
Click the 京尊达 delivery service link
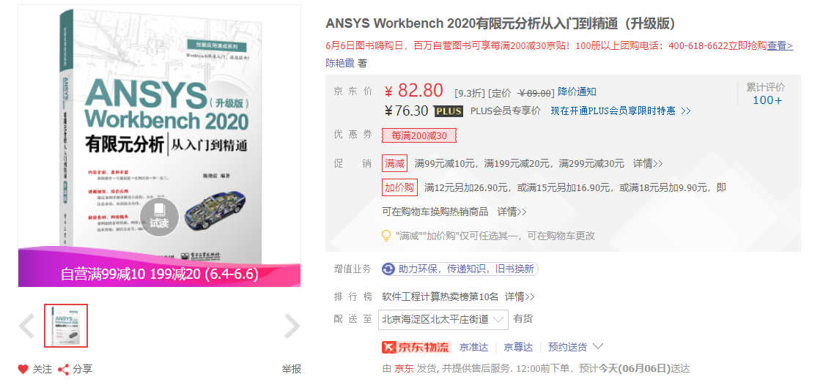[x=518, y=347]
